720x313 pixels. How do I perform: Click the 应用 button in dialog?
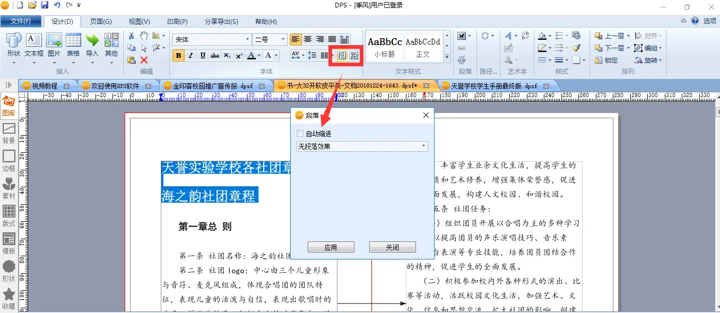click(x=331, y=247)
